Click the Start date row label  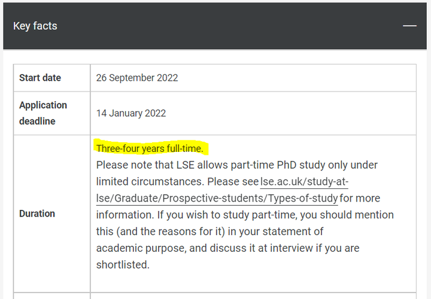pos(40,78)
